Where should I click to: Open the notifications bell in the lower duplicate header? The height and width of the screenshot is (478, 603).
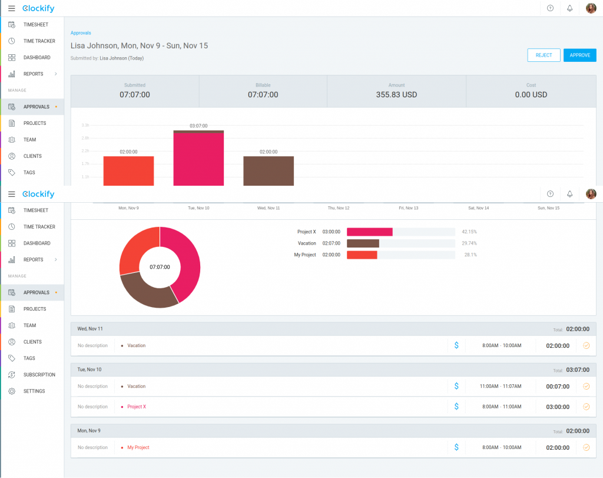pyautogui.click(x=569, y=194)
